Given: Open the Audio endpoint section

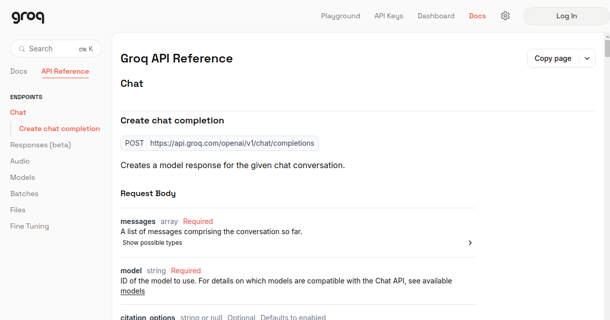Looking at the screenshot, I should [x=20, y=161].
